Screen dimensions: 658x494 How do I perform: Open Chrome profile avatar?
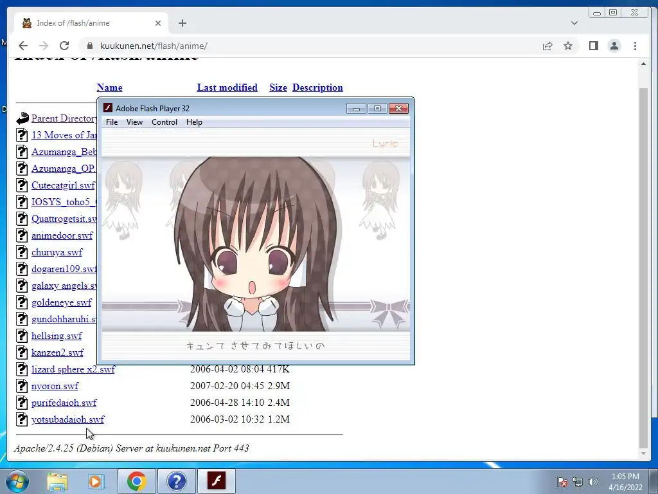tap(614, 46)
